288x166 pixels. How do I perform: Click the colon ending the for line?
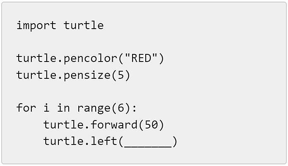134,108
